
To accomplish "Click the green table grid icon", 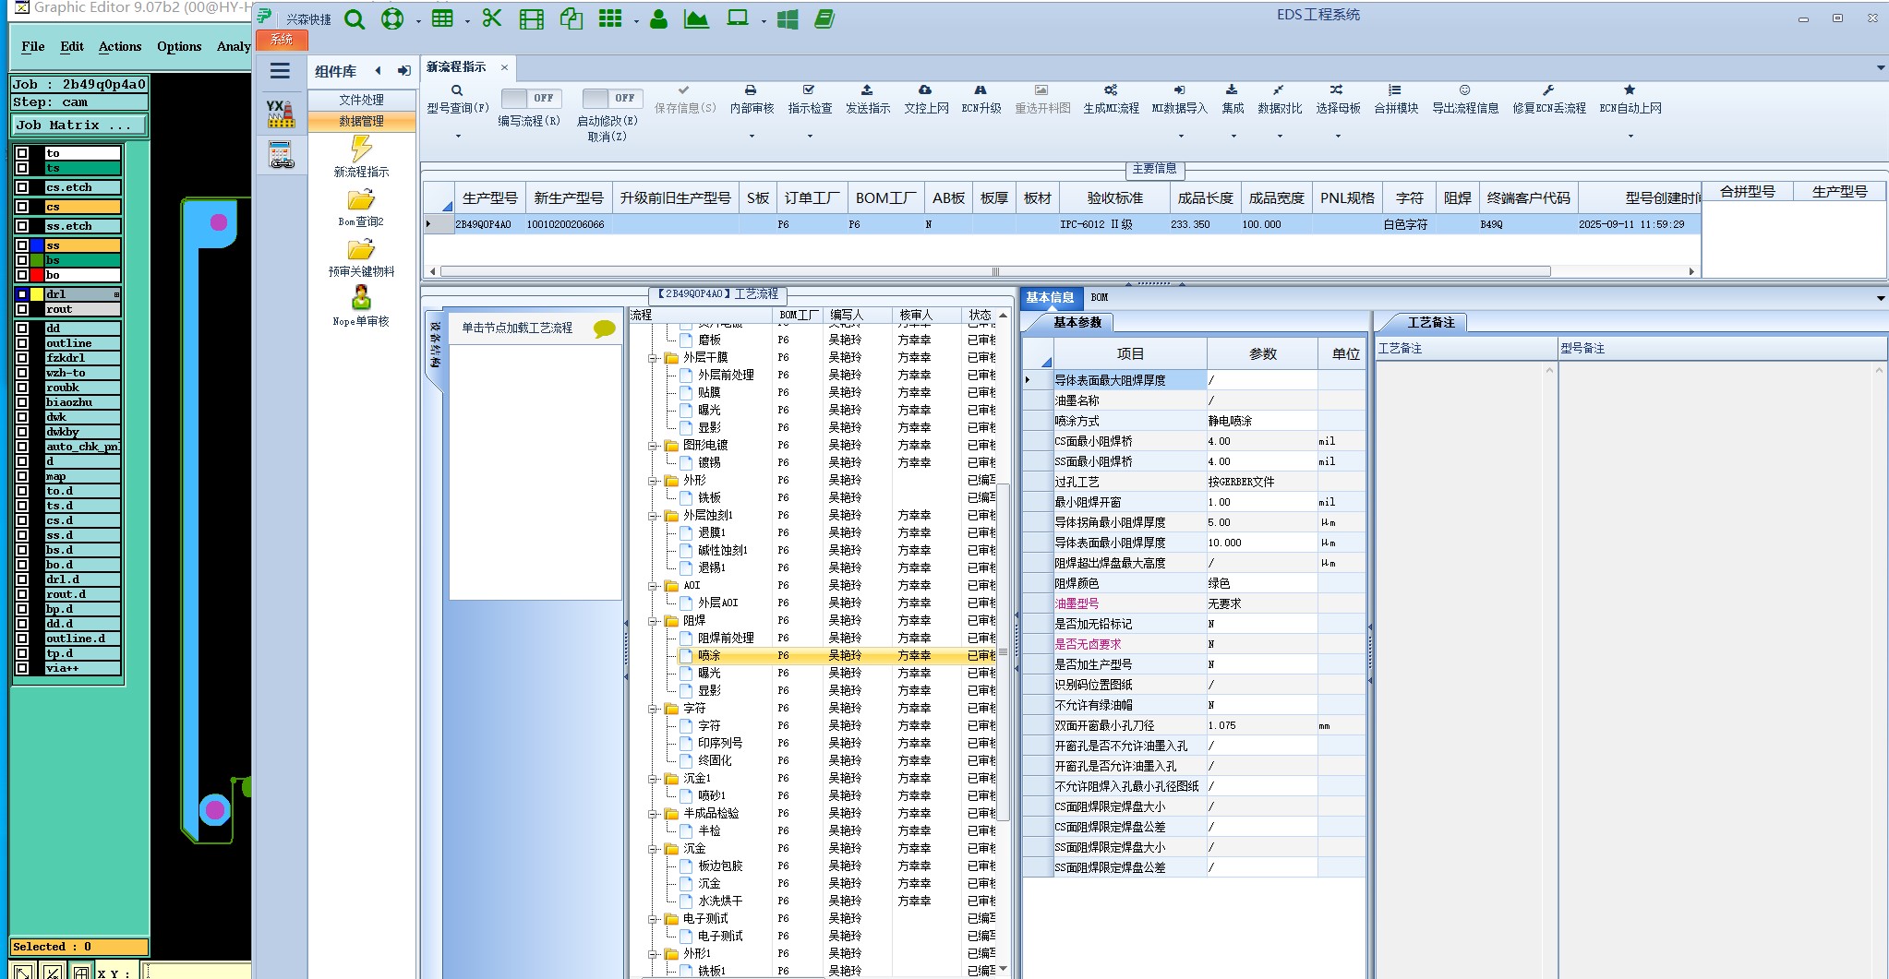I will [x=442, y=19].
